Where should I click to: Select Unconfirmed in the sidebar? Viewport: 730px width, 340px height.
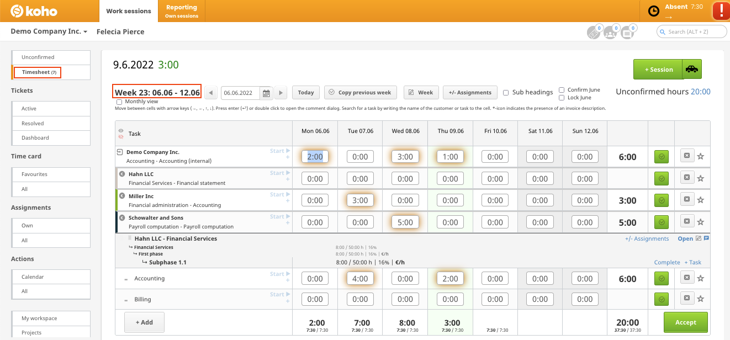click(51, 57)
